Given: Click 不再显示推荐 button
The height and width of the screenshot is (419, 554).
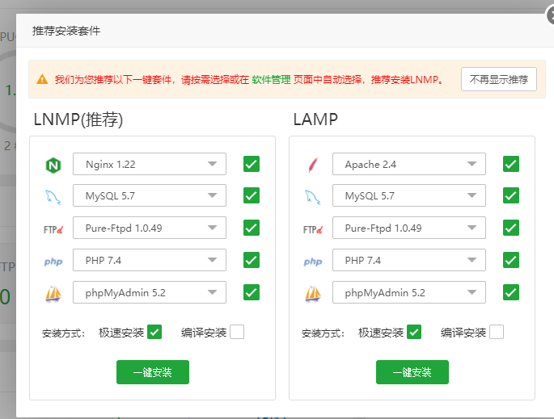Looking at the screenshot, I should pyautogui.click(x=499, y=79).
